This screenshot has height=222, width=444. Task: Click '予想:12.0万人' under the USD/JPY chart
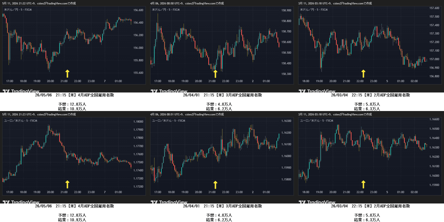tap(72, 104)
